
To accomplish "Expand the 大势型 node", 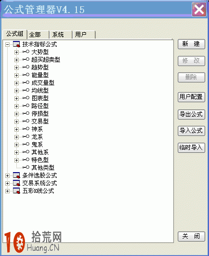I will coord(16,52).
